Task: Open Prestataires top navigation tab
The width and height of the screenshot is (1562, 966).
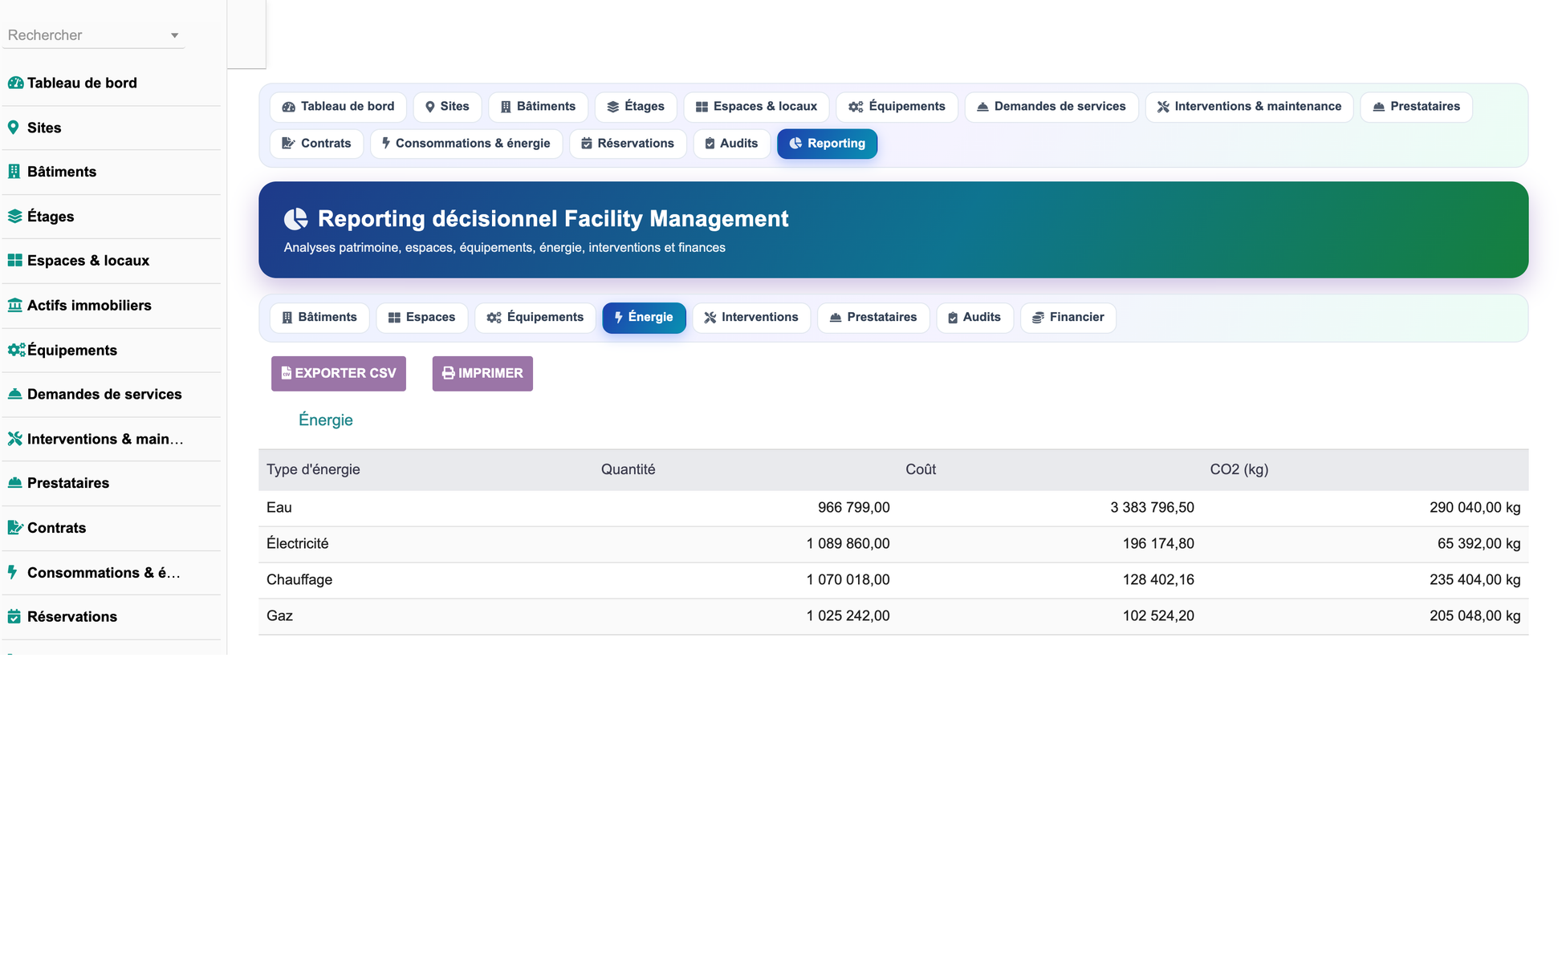Action: [1416, 107]
